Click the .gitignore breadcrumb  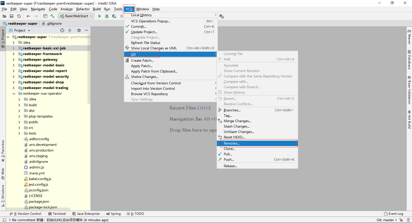click(x=52, y=23)
